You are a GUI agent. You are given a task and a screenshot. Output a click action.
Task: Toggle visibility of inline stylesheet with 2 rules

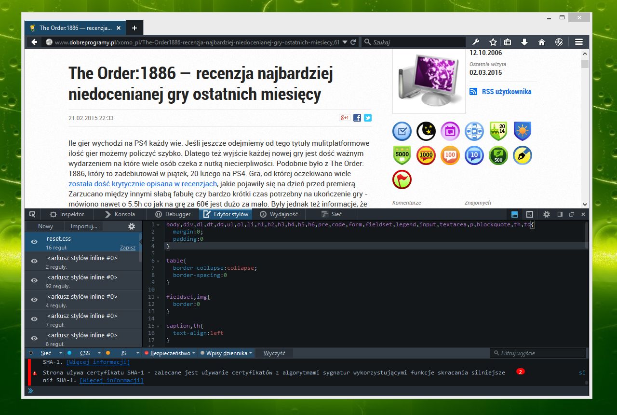[x=34, y=261]
